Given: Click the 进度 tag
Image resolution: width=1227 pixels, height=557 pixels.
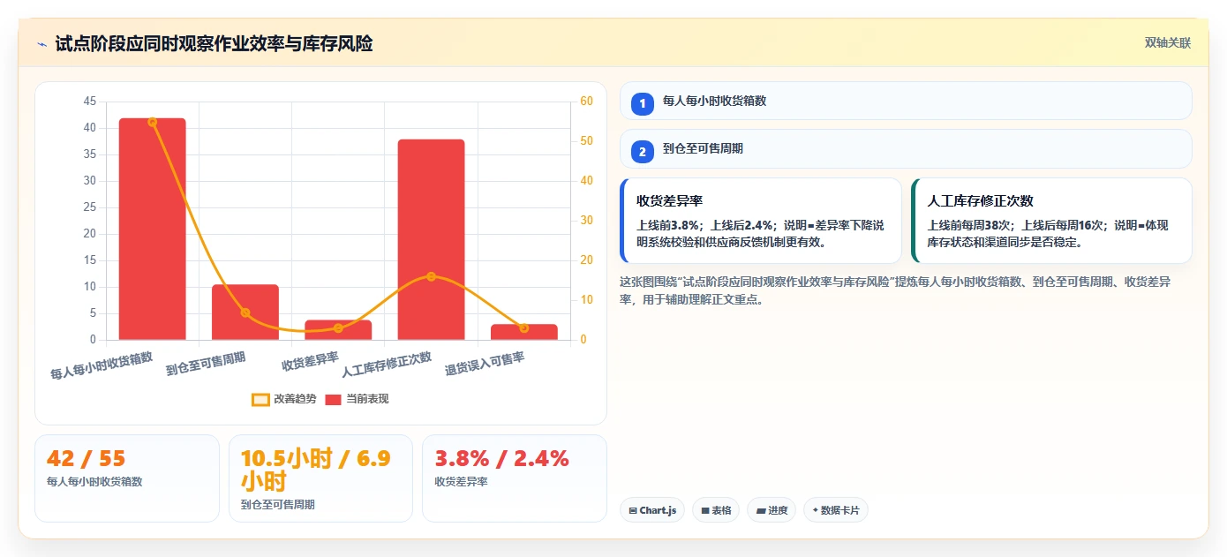Looking at the screenshot, I should [x=772, y=510].
